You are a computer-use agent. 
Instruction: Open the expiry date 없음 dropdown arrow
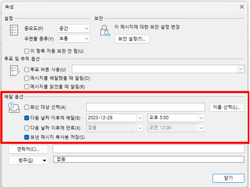point(140,128)
